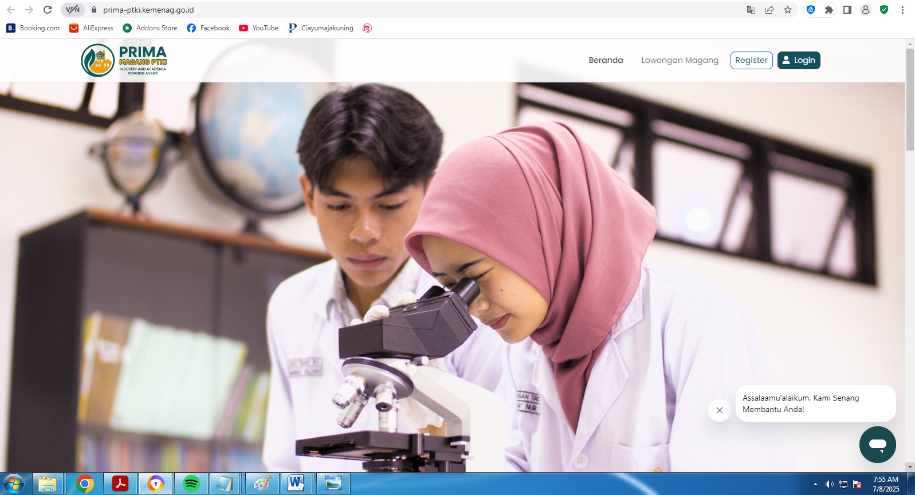Open the chat support bubble icon
This screenshot has height=495, width=915.
[877, 445]
